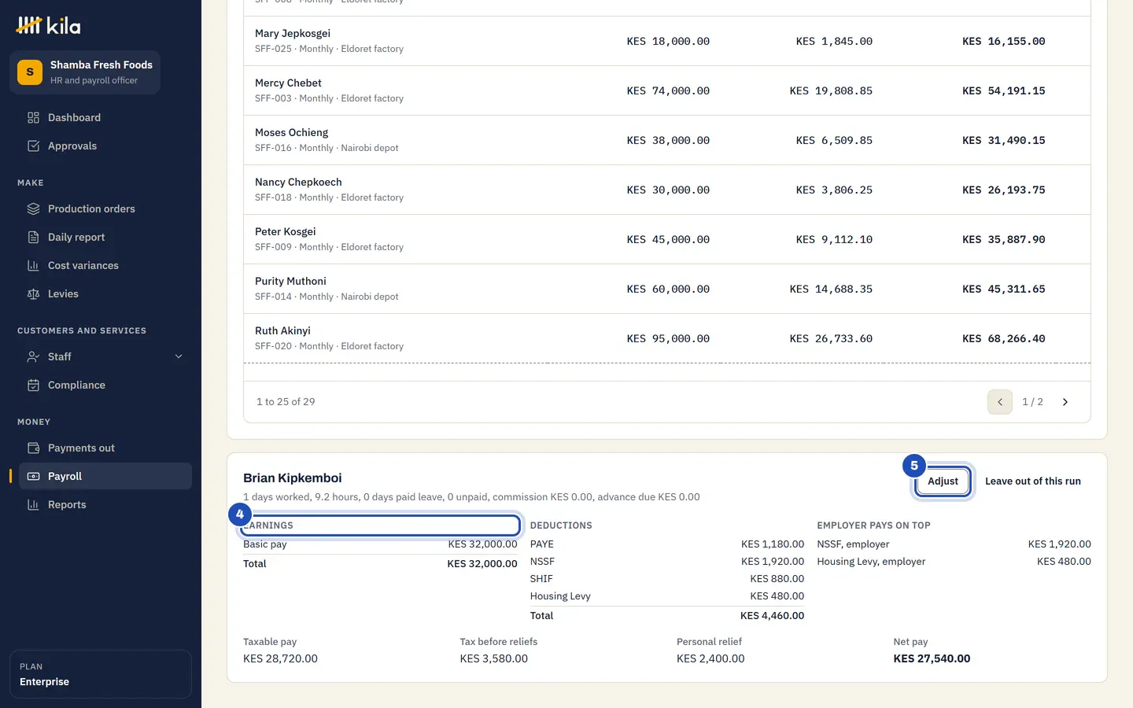Open the Shamba Fresh Foods organization switcher
Image resolution: width=1133 pixels, height=708 pixels.
(85, 72)
